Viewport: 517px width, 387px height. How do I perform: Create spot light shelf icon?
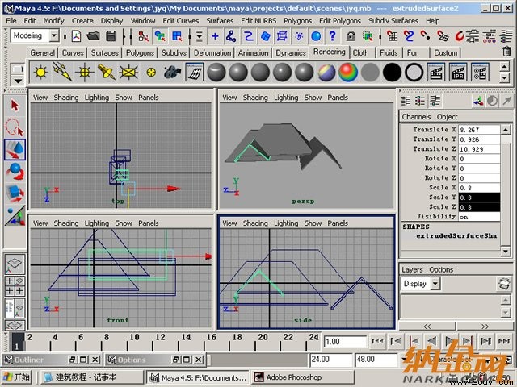[x=106, y=72]
